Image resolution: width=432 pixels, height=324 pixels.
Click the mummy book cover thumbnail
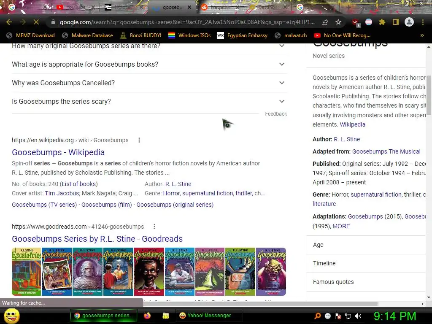(x=87, y=272)
